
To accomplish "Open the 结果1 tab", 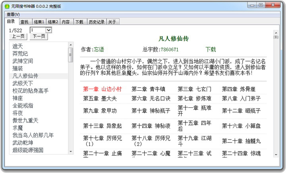I will pos(39,22).
